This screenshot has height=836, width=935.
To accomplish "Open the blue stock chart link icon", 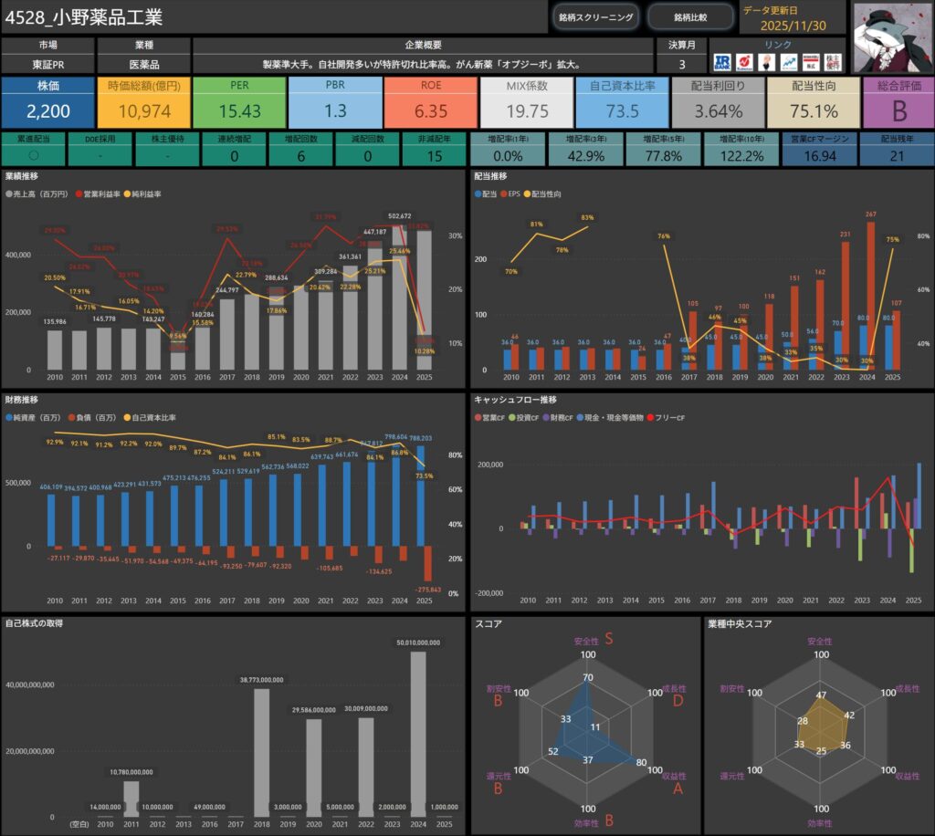I will [787, 62].
